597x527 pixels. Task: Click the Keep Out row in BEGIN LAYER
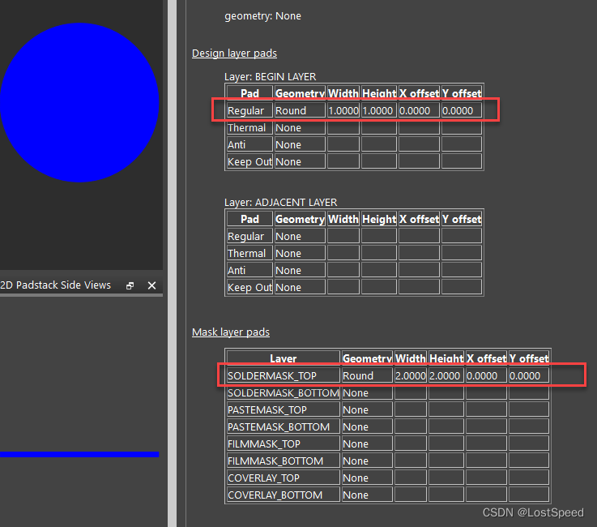(x=249, y=162)
